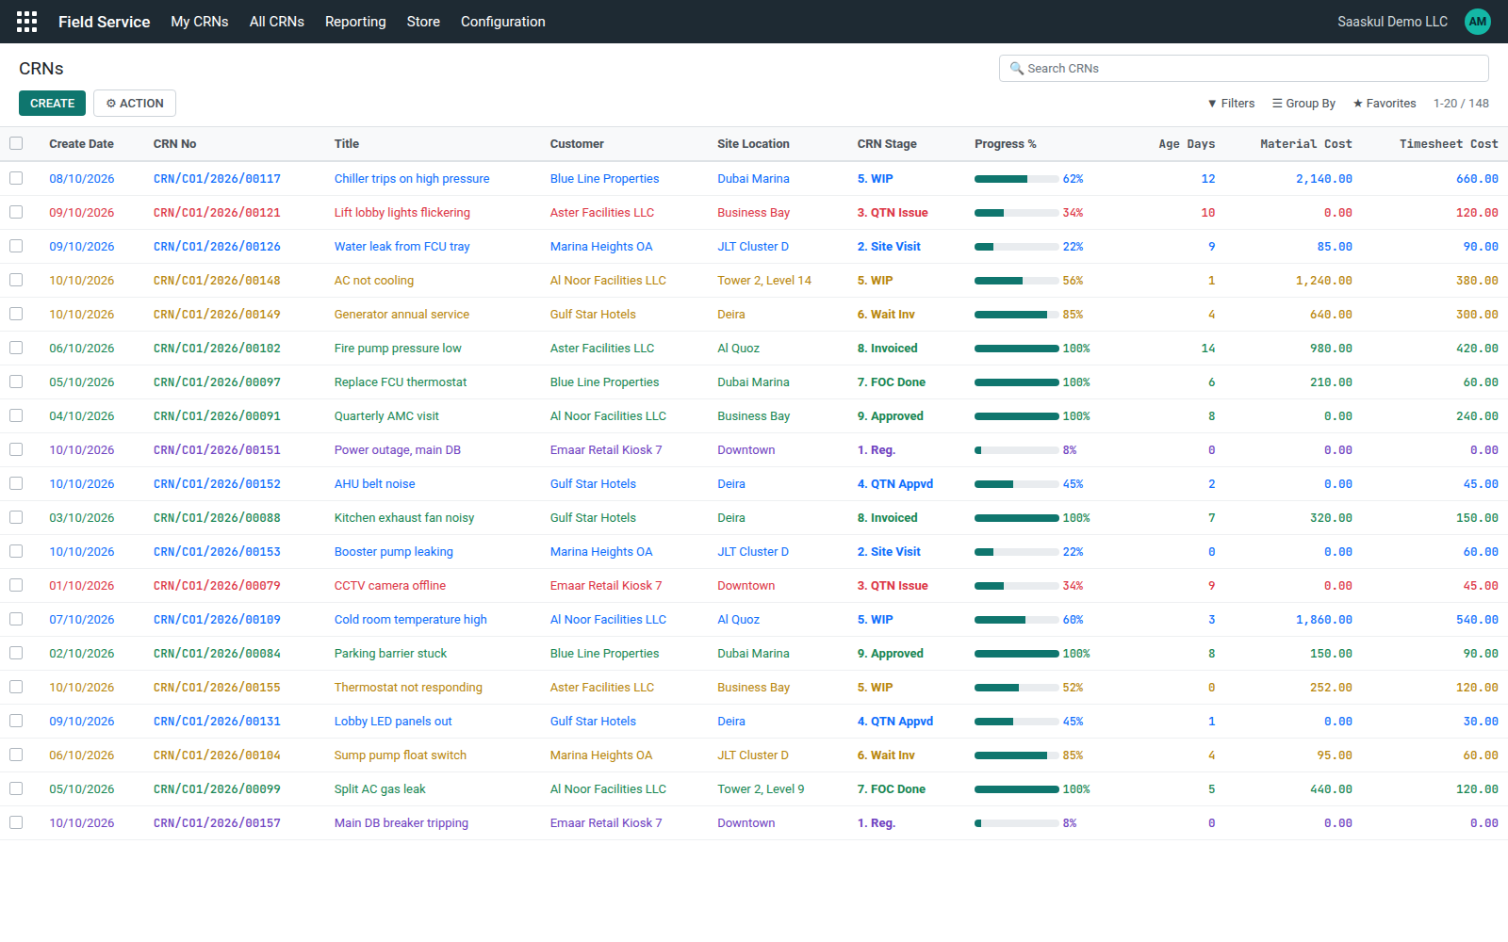This screenshot has height=942, width=1508.
Task: Open the Configuration menu
Action: click(x=503, y=22)
